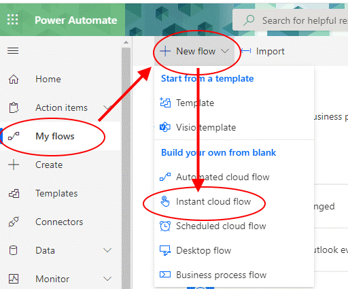Viewport: 348px width, 289px height.
Task: Collapse the navigation with the hamburger icon
Action: [13, 50]
